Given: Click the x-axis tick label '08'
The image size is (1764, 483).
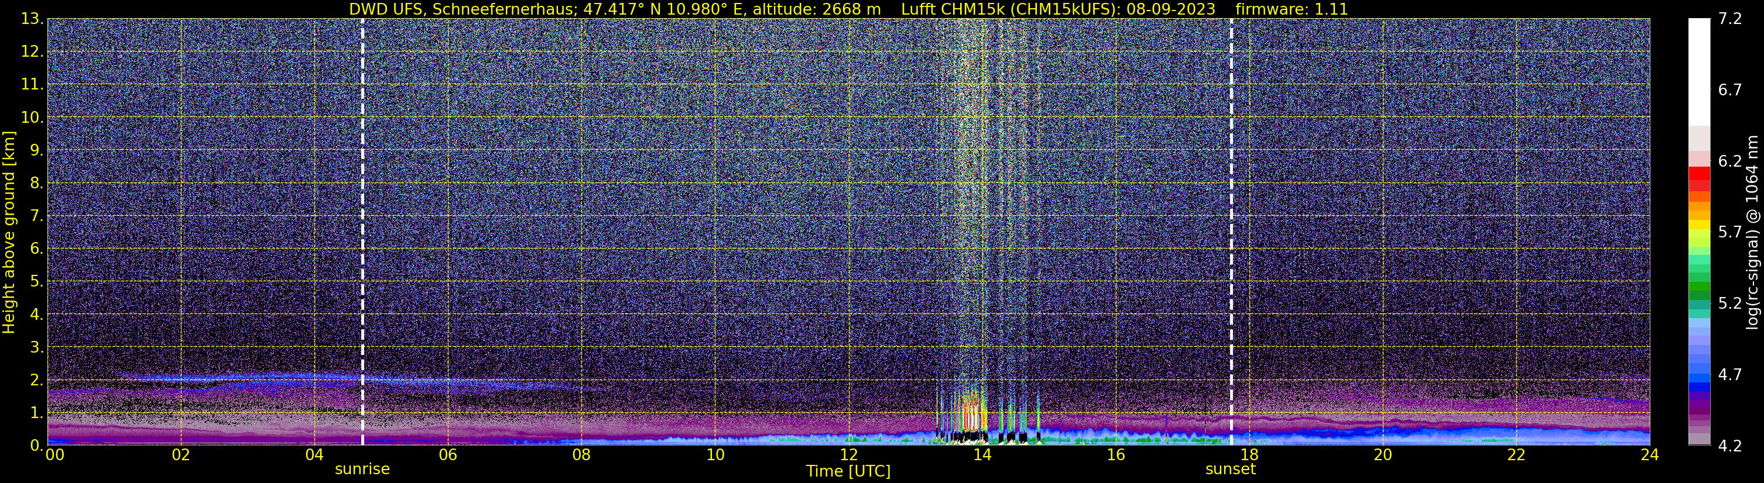Looking at the screenshot, I should [x=581, y=456].
